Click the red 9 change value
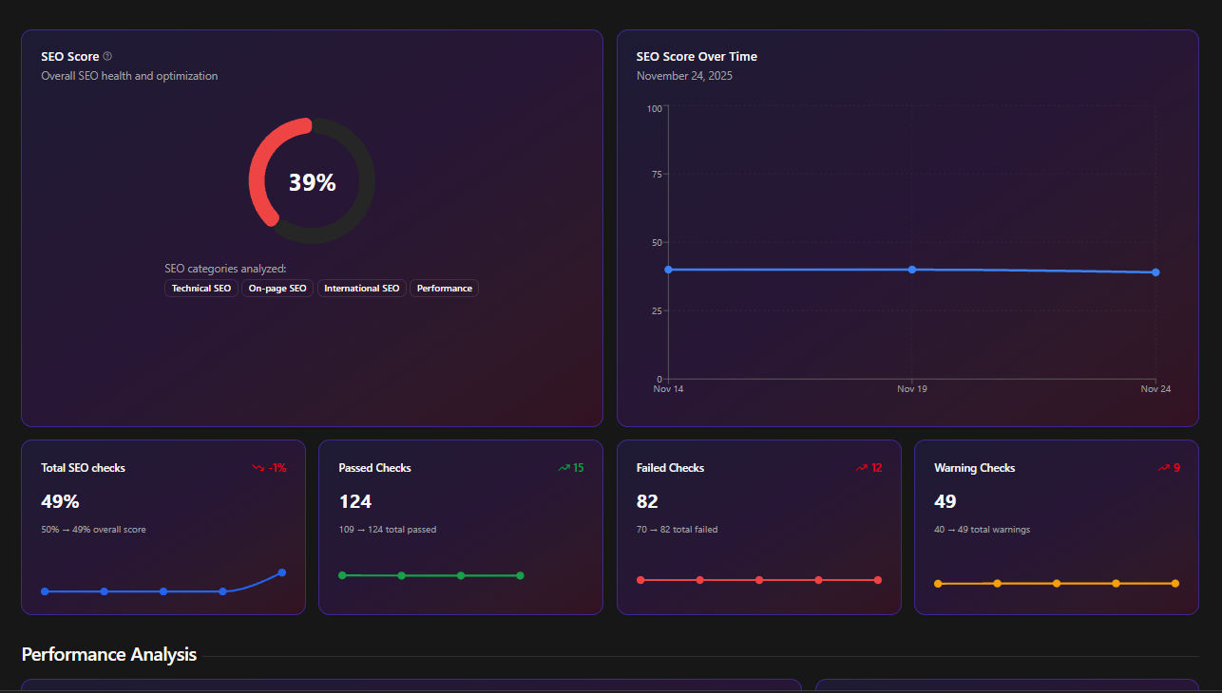Screen dimensions: 1222x693 (1176, 468)
